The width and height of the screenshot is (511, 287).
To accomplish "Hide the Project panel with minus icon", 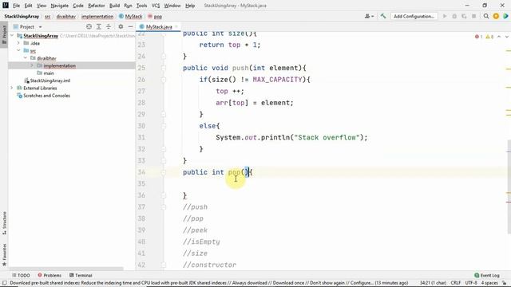I will (130, 26).
